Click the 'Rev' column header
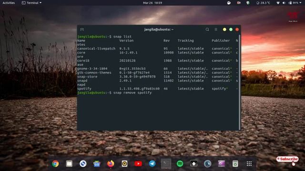305x171 pixels. 166,40
